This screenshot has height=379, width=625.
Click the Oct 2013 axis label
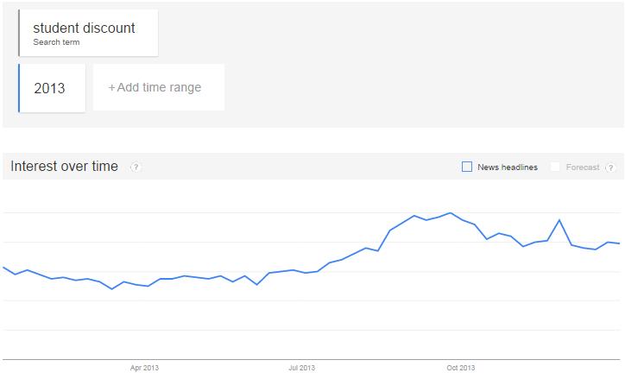click(461, 368)
